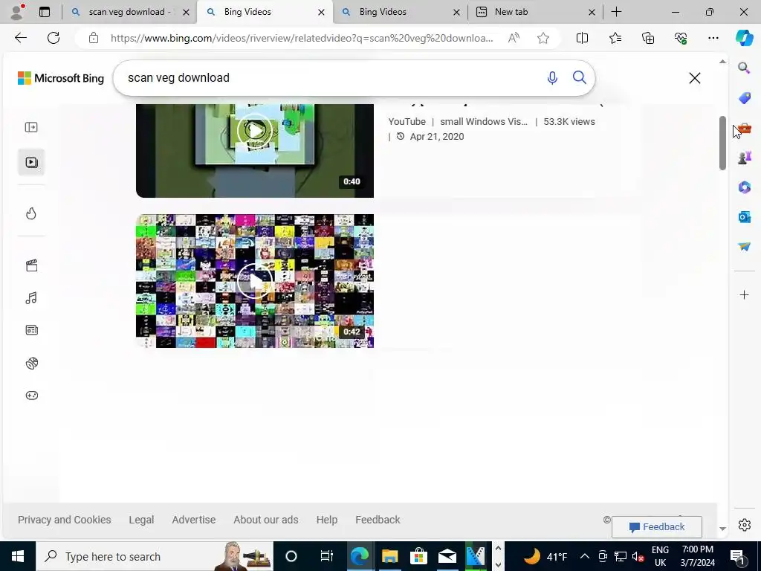The image size is (761, 571).
Task: Open the Windows Start menu
Action: point(18,556)
